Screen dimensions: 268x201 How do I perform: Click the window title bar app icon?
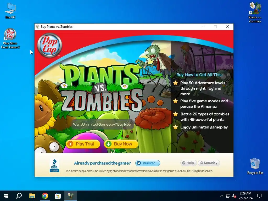[x=37, y=27]
